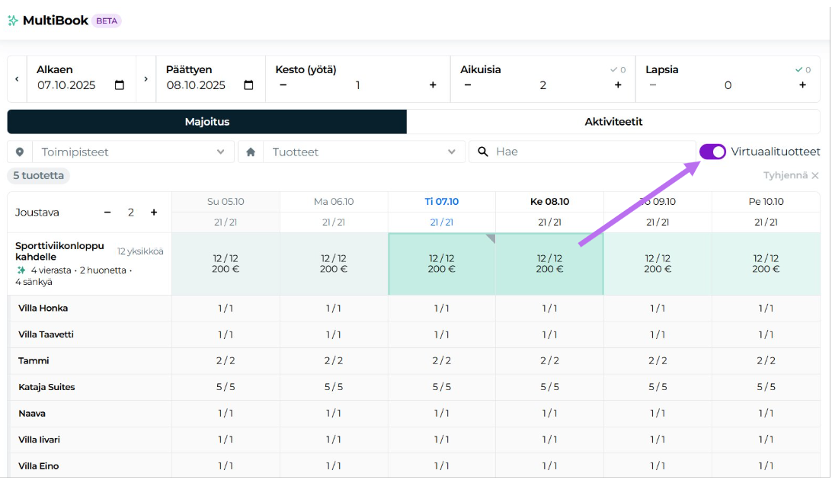Increase Kesto (yötä) nights with plus
This screenshot has width=832, height=483.
coord(433,85)
